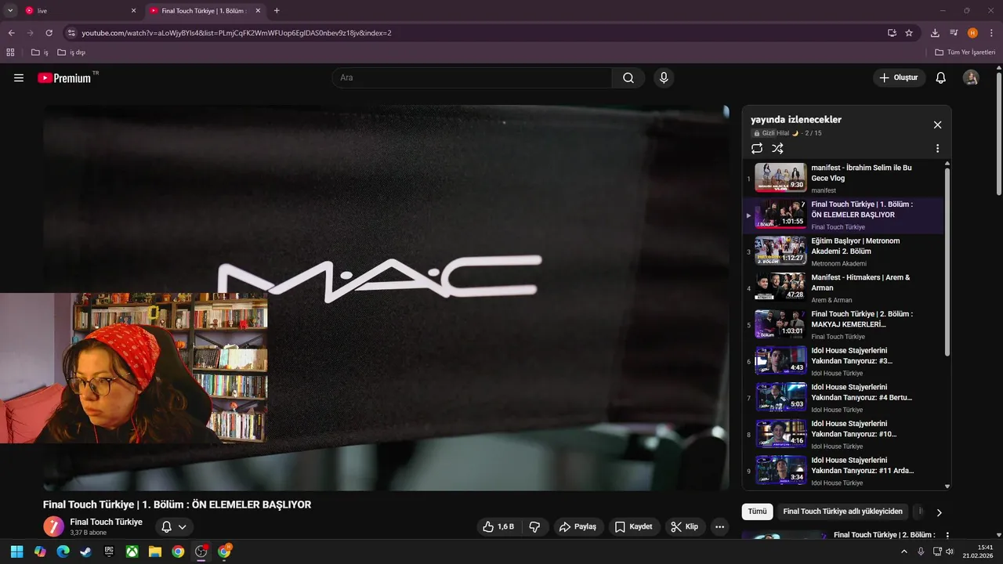Open more video actions ellipsis
The height and width of the screenshot is (564, 1003).
tap(720, 526)
